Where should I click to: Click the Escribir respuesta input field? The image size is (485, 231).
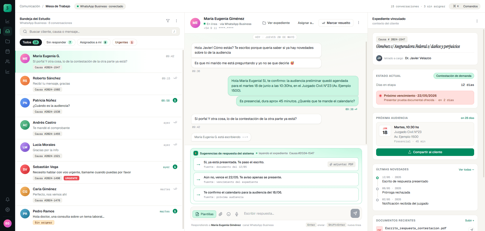click(296, 214)
